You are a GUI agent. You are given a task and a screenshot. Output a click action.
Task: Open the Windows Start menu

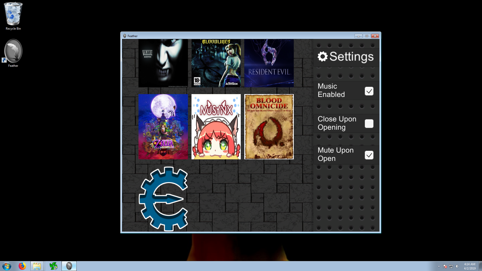pyautogui.click(x=7, y=266)
